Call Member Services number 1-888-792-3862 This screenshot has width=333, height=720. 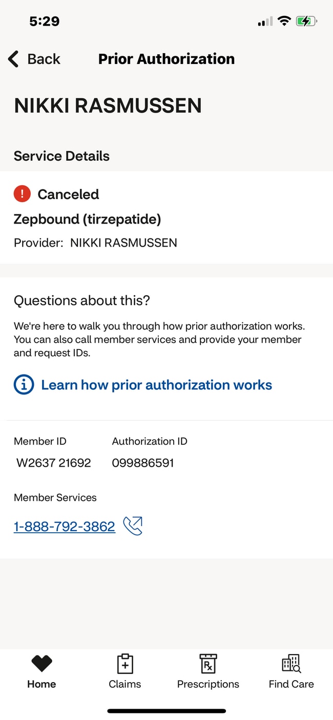65,526
